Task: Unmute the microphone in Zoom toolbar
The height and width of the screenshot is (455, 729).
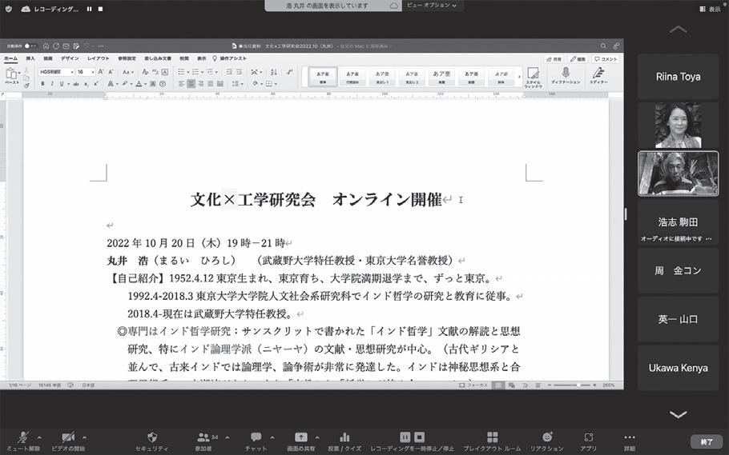Action: click(24, 441)
